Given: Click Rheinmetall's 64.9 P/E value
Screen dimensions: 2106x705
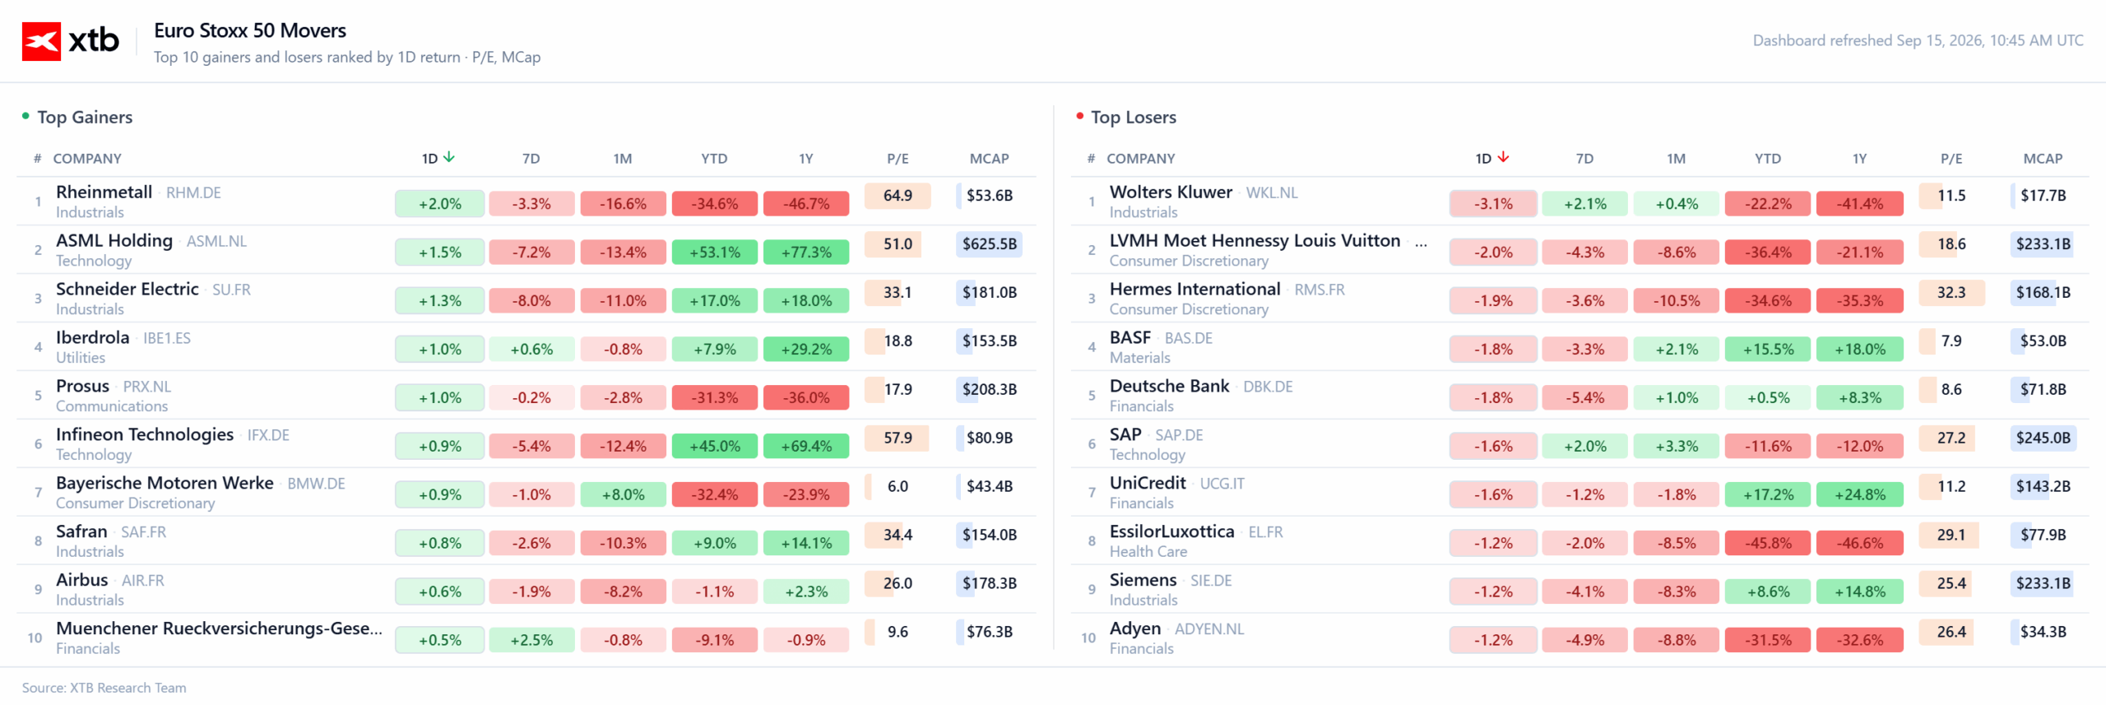Looking at the screenshot, I should click(x=898, y=196).
